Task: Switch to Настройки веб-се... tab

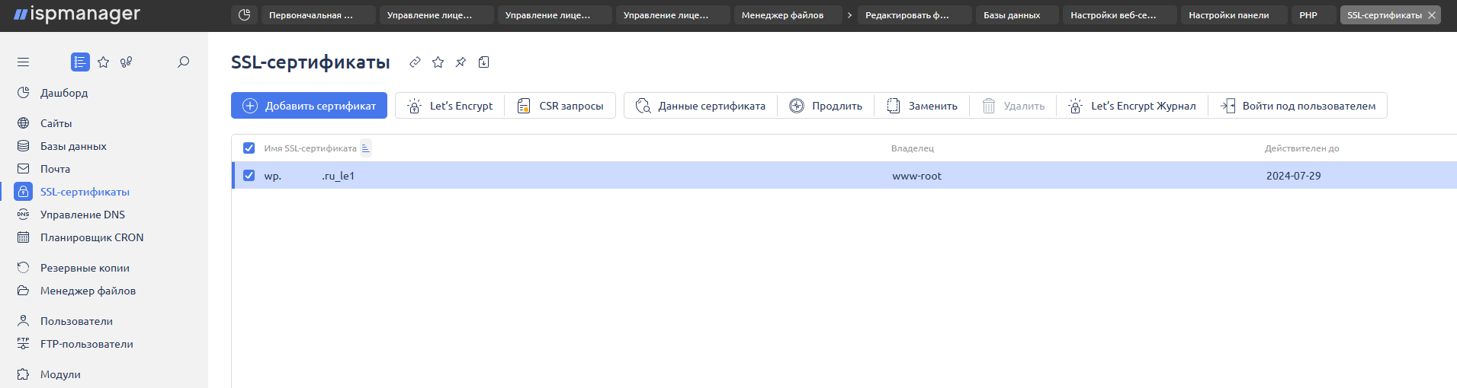Action: coord(1120,15)
